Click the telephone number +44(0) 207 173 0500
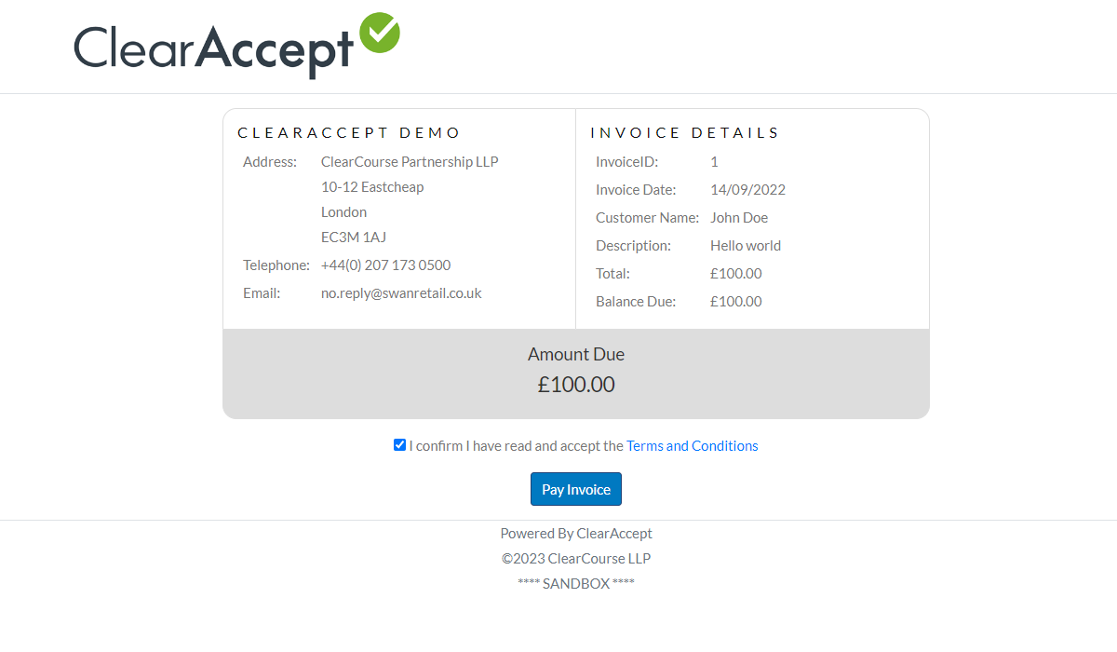 tap(385, 265)
